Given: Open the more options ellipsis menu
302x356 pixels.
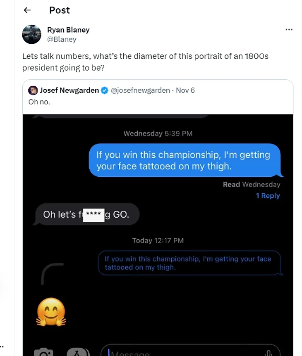Looking at the screenshot, I should tap(289, 30).
